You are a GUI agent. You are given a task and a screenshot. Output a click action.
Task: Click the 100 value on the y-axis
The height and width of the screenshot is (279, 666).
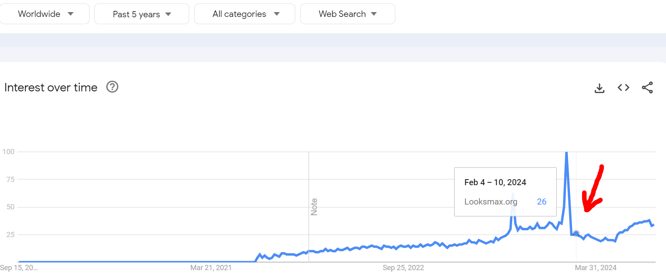tap(8, 152)
